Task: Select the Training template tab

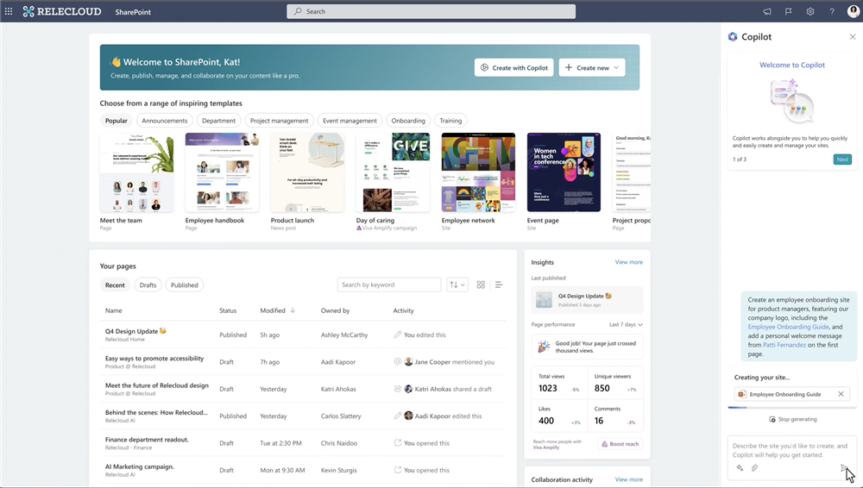Action: click(x=450, y=121)
